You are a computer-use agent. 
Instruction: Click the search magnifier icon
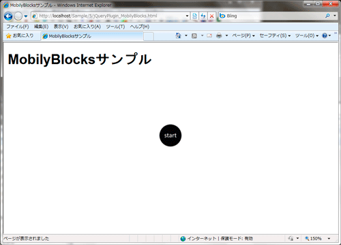point(327,16)
